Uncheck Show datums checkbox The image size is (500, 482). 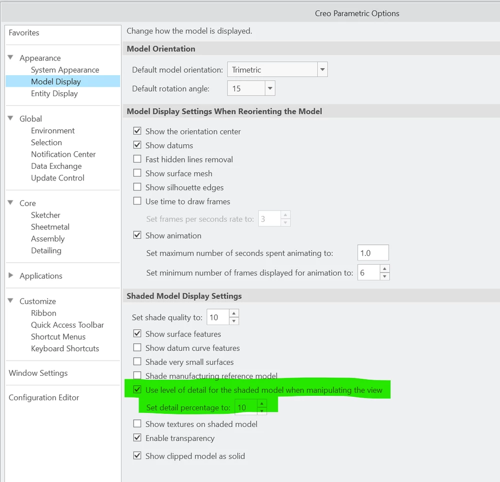[137, 145]
